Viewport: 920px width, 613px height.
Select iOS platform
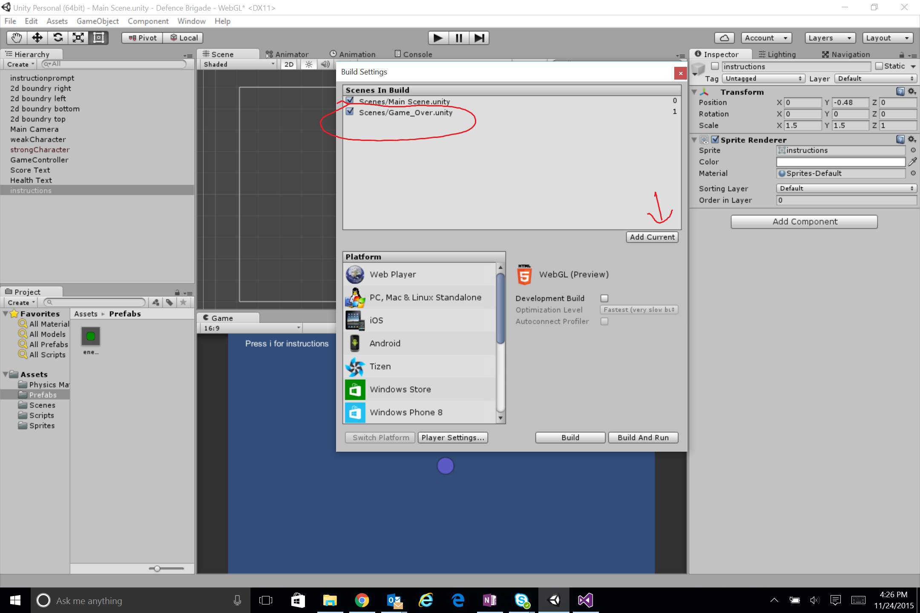(420, 321)
